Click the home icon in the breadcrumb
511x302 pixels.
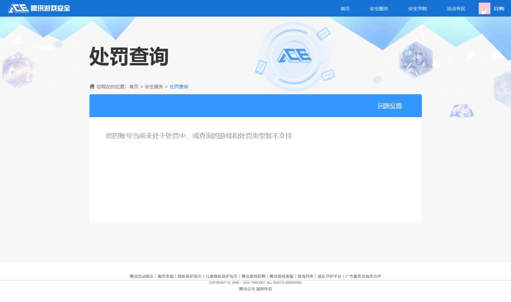[92, 86]
